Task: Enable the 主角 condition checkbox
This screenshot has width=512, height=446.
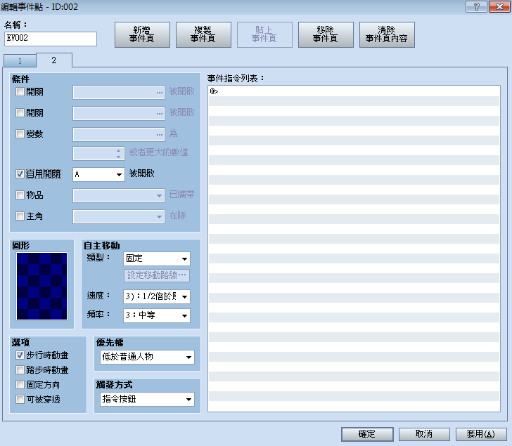Action: click(20, 216)
